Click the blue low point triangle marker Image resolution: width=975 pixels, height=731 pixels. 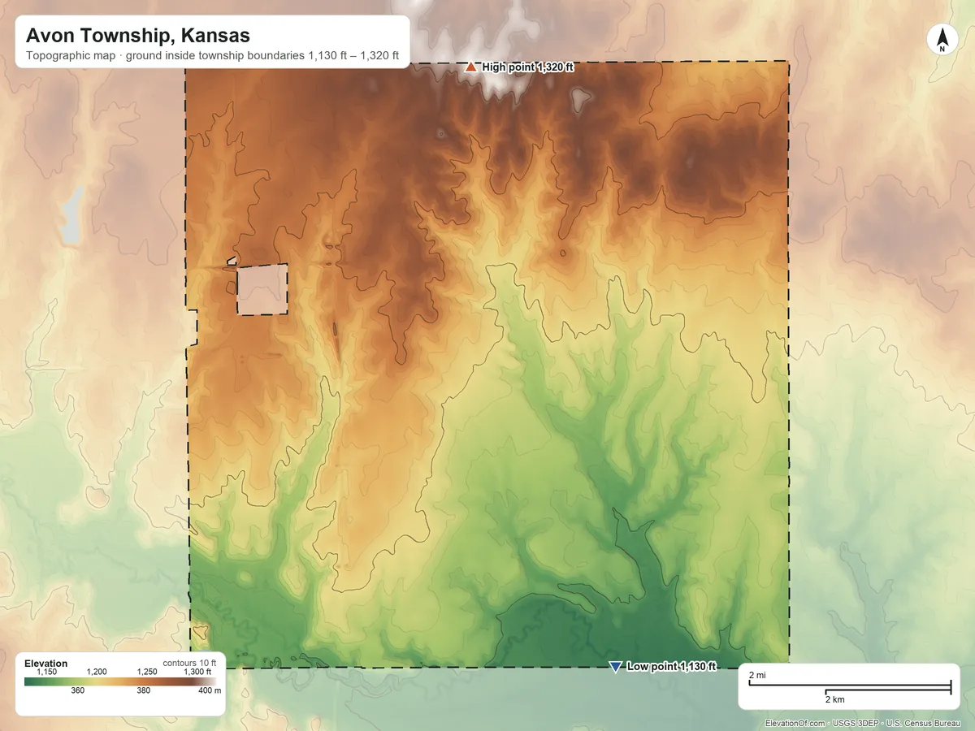click(615, 667)
